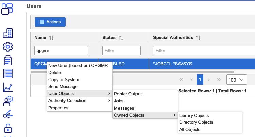The image size is (255, 137).
Task: Go to page 1 in pagination
Action: tap(200, 79)
